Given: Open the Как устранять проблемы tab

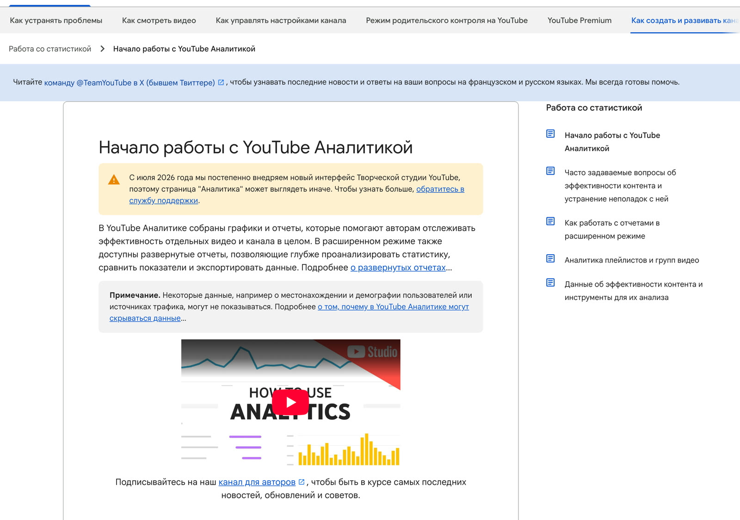Looking at the screenshot, I should 56,20.
